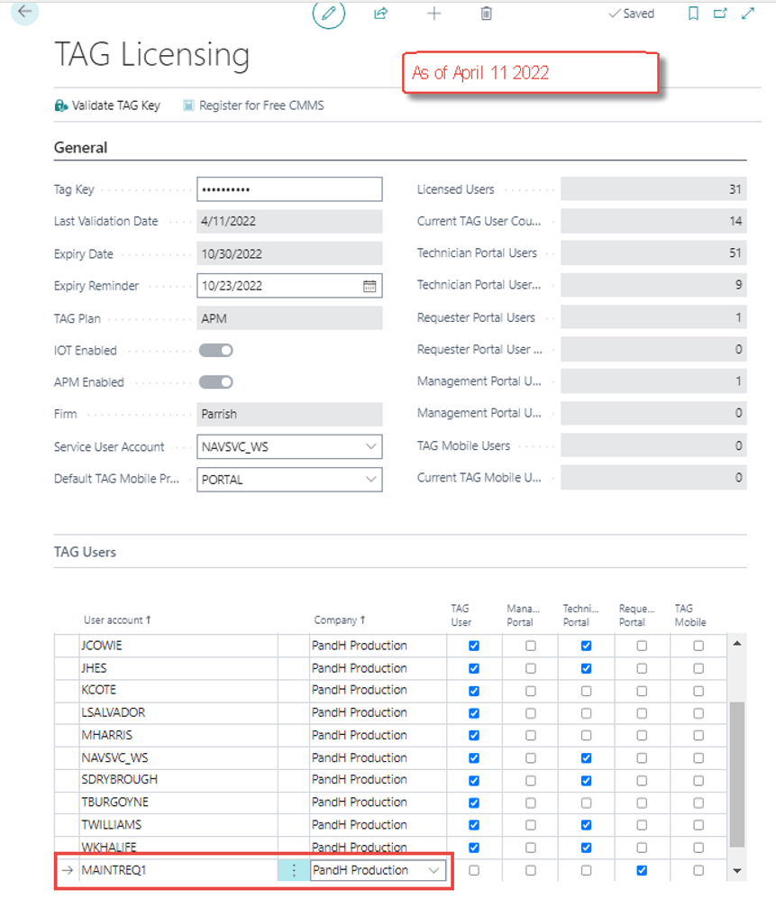This screenshot has width=776, height=899.
Task: Check Technician Portal for KCOTE
Action: (x=587, y=691)
